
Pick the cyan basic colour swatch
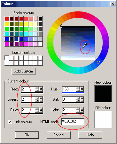tap(7, 34)
